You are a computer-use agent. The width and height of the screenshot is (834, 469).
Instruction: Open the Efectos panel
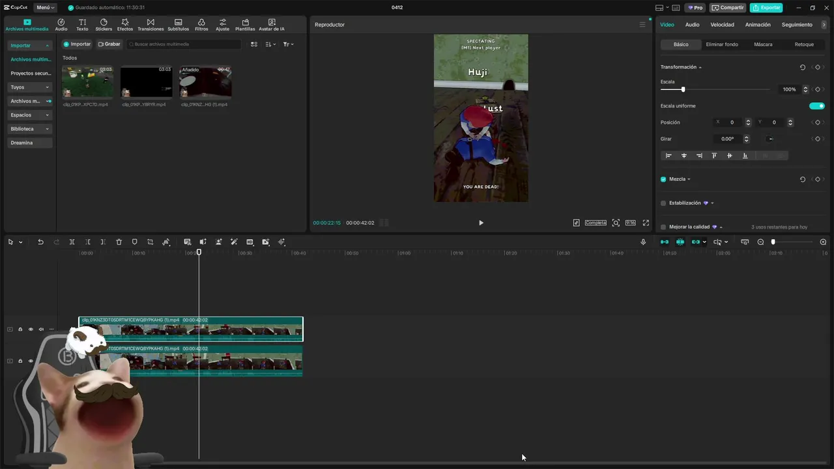(125, 25)
